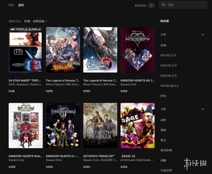This screenshot has height=174, width=212.
Task: Select the 独立 genre filter
Action: pyautogui.click(x=163, y=140)
